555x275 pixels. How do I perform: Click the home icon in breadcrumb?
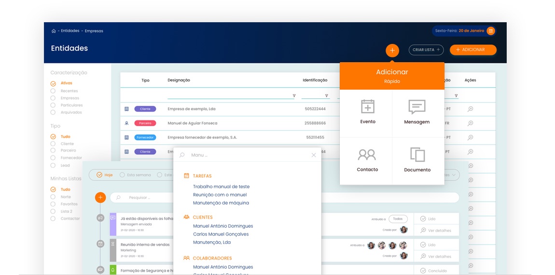coord(54,31)
